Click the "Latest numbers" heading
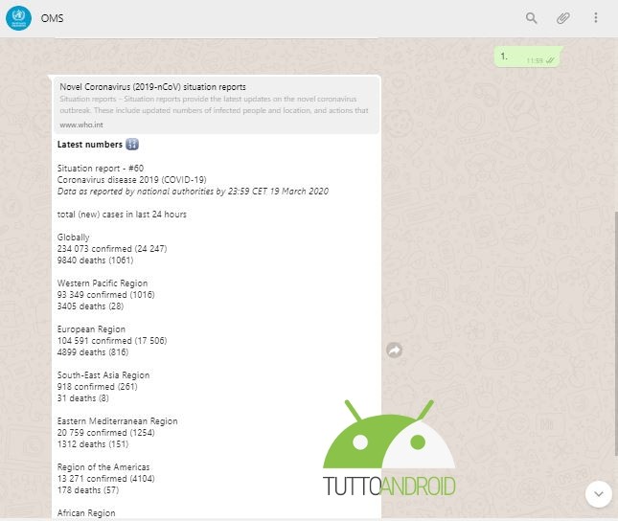This screenshot has width=618, height=521. [x=90, y=145]
